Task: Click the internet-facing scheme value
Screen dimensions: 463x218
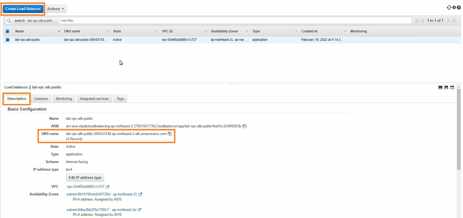Action: coord(77,162)
